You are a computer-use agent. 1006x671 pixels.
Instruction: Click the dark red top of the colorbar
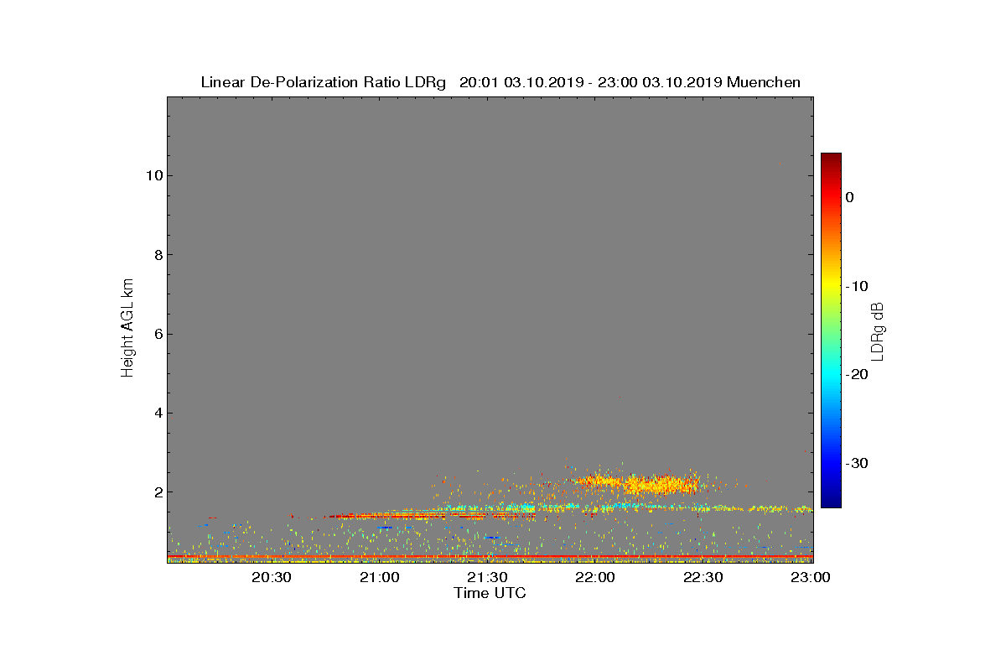pos(831,159)
